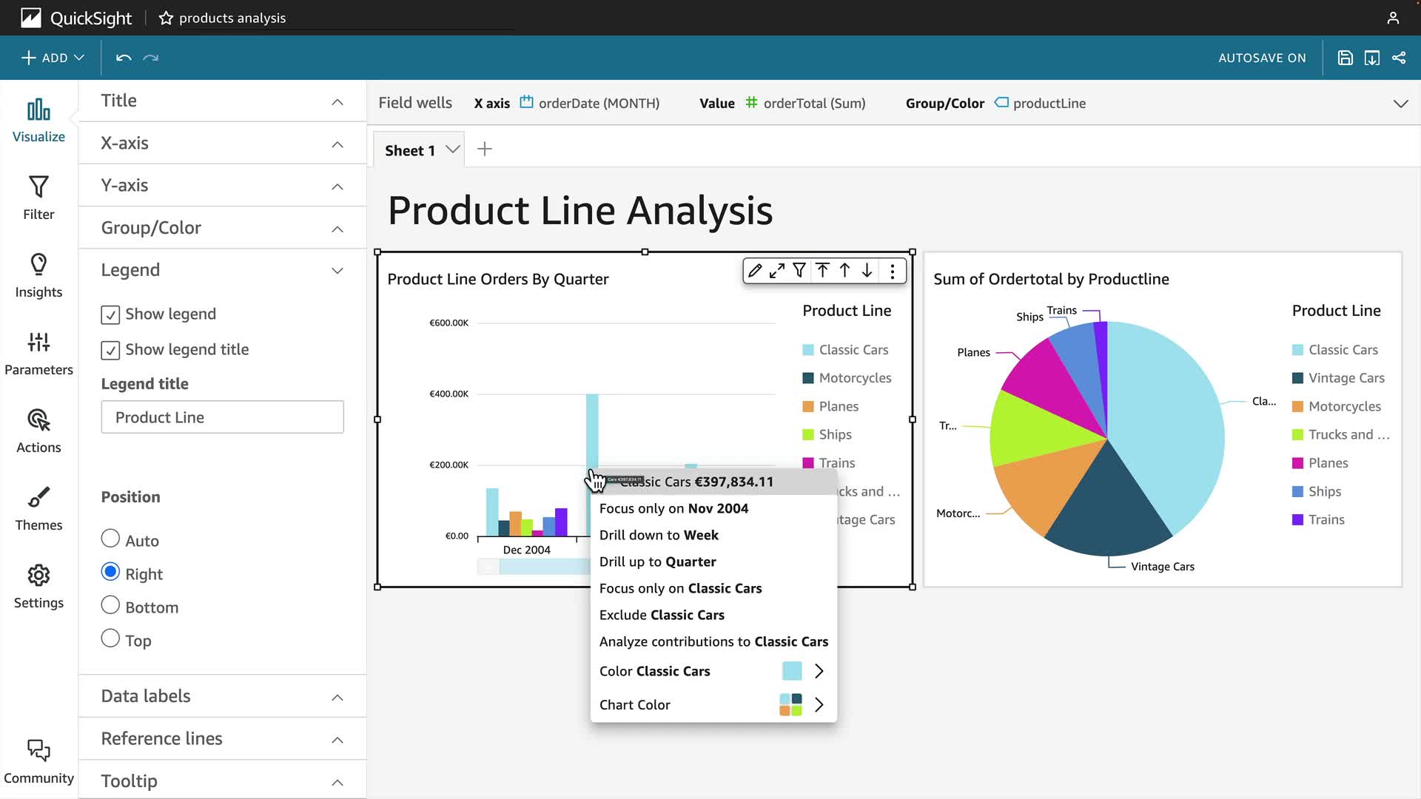The image size is (1421, 799).
Task: Click the share icon in top bar
Action: tap(1399, 58)
